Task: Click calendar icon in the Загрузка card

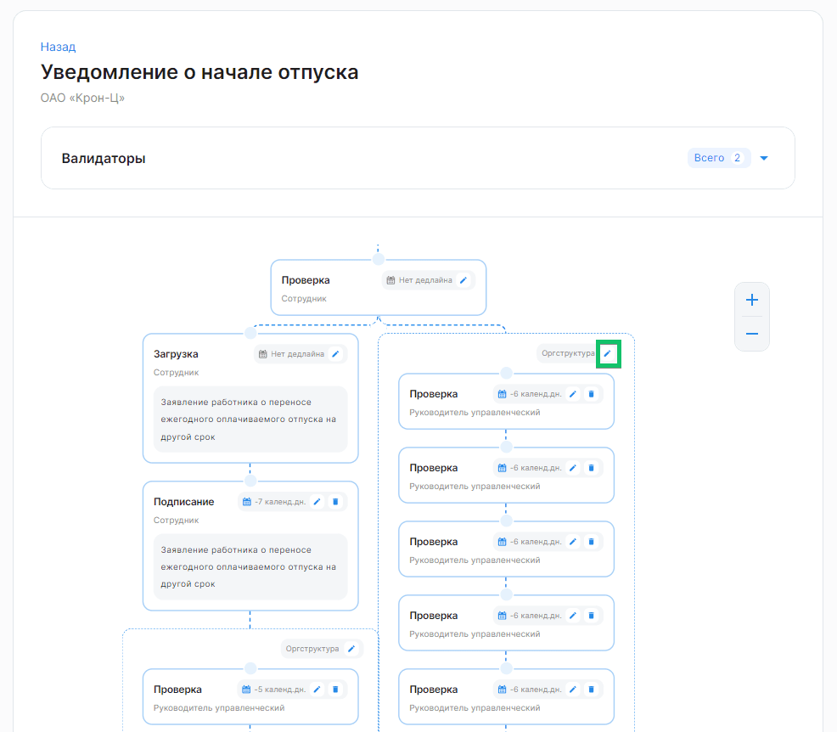Action: point(262,354)
